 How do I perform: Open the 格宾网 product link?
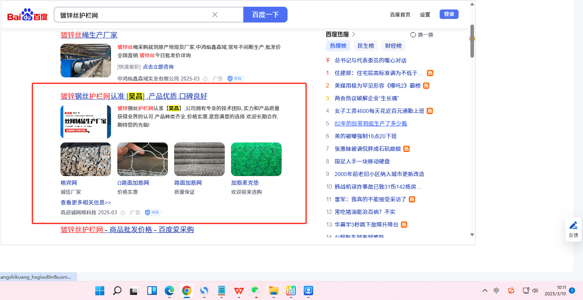[69, 183]
